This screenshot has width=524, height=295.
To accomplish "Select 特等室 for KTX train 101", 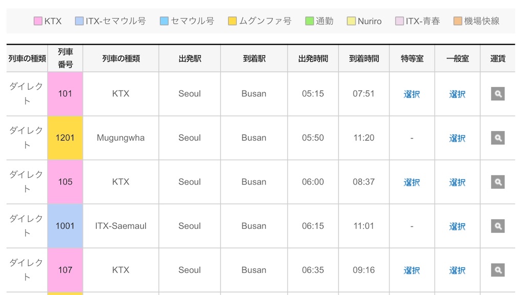I will (411, 94).
